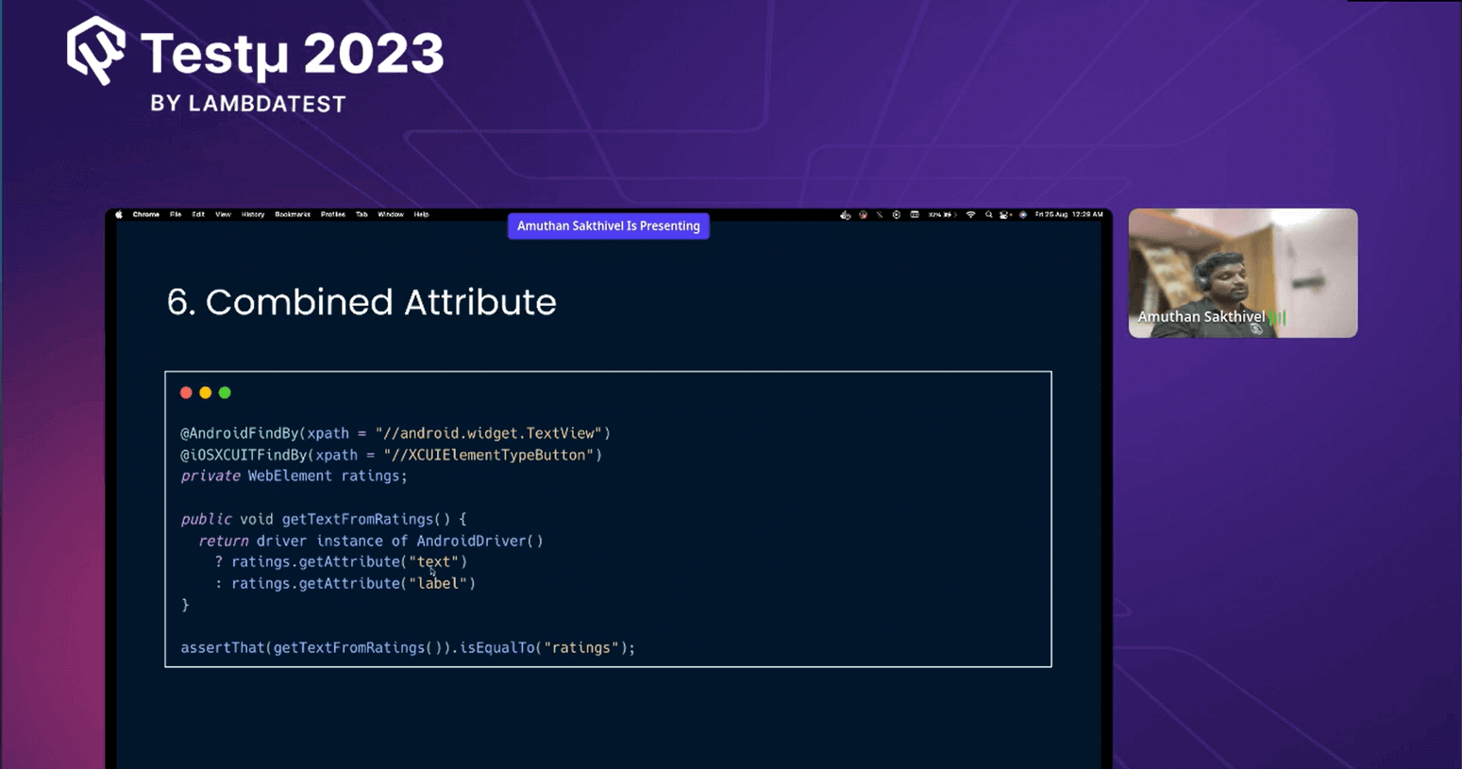Viewport: 1462px width, 769px height.
Task: Click the @iOSXCUITFindBy annotation line
Action: pos(391,455)
